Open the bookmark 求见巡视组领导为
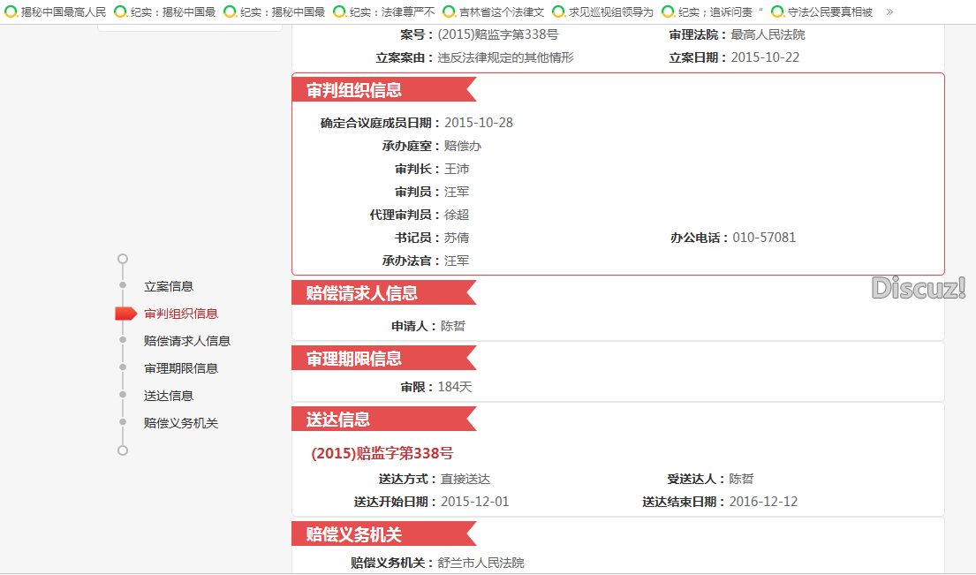976x575 pixels. pyautogui.click(x=604, y=11)
